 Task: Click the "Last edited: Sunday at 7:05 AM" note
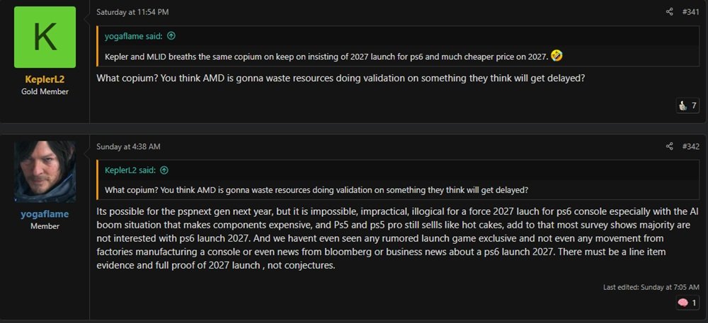(651, 287)
